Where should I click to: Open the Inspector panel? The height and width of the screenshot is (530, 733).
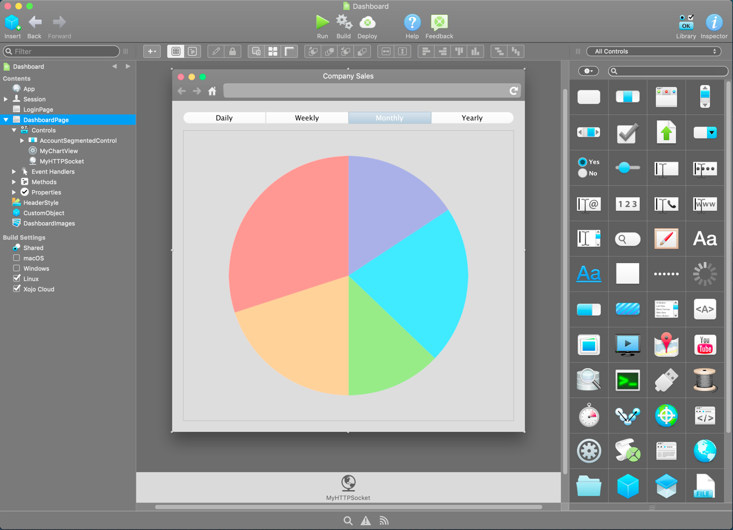point(713,22)
